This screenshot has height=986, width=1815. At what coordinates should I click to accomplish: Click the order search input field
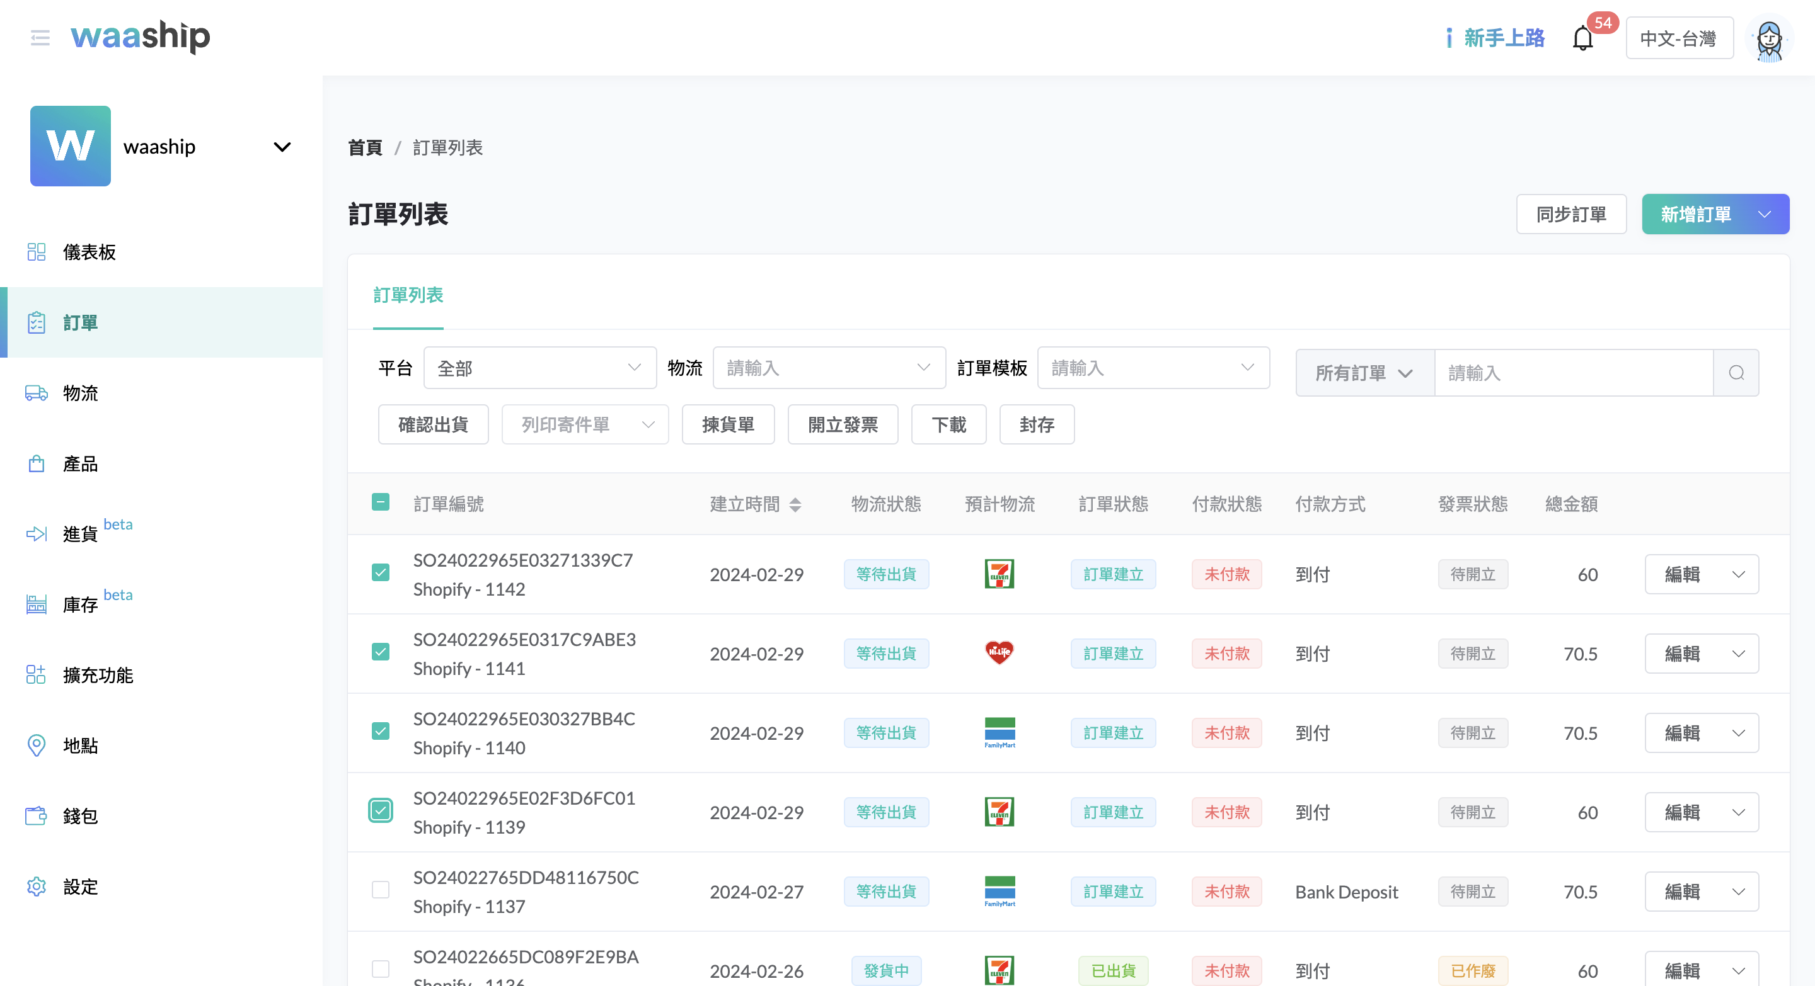1572,373
